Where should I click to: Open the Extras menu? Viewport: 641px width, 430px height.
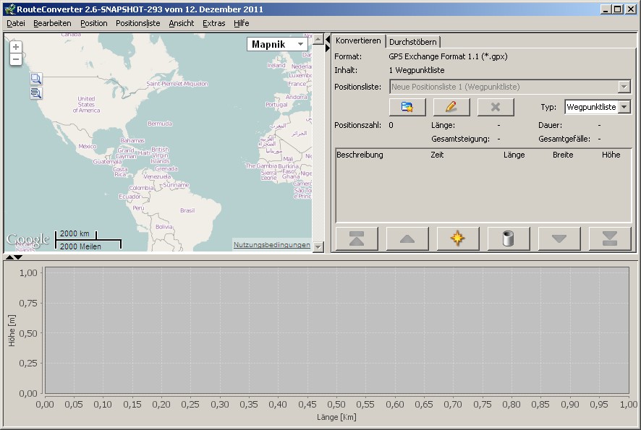tap(213, 23)
